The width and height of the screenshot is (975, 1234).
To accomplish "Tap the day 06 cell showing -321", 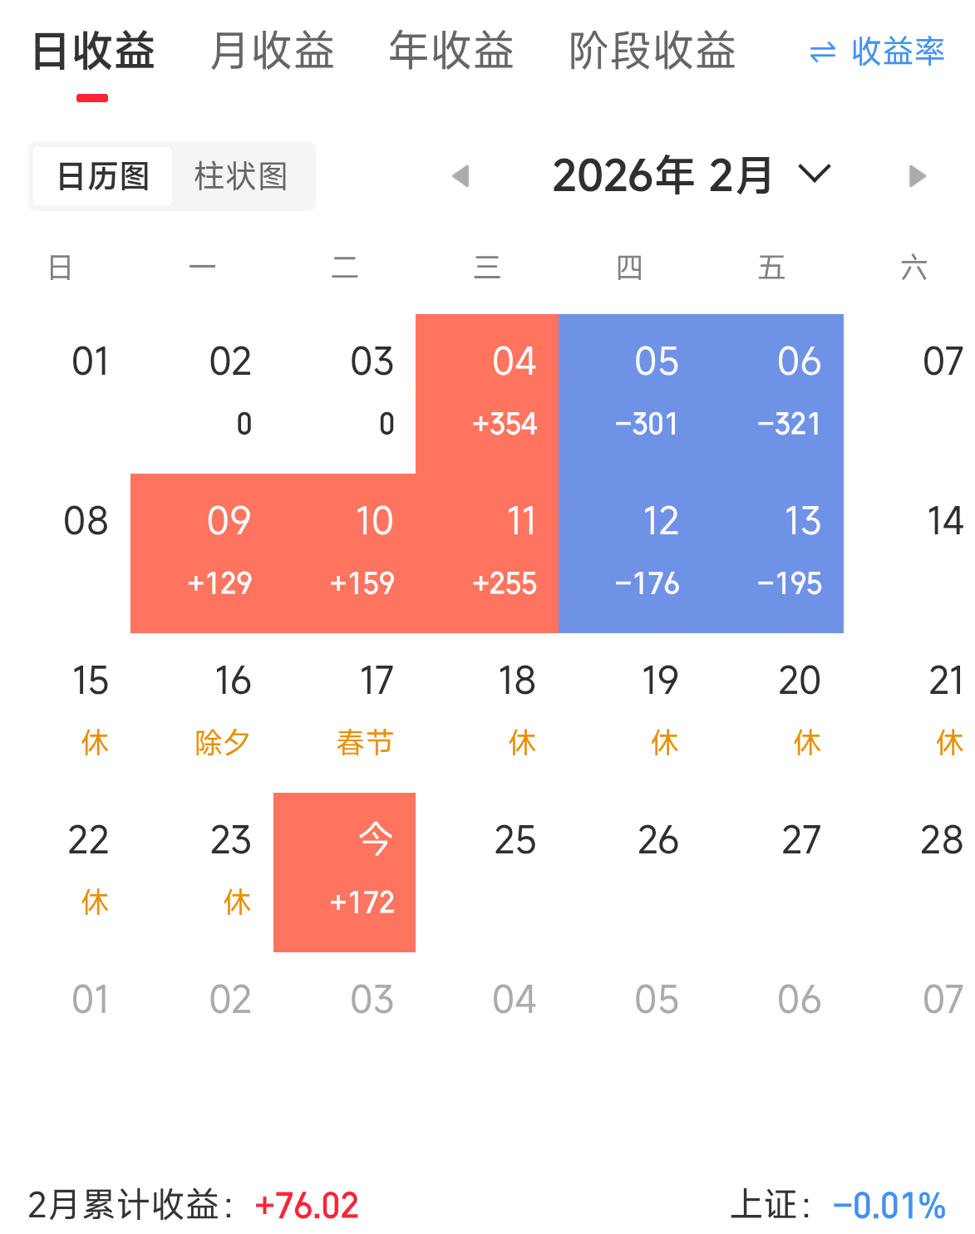I will (x=772, y=393).
